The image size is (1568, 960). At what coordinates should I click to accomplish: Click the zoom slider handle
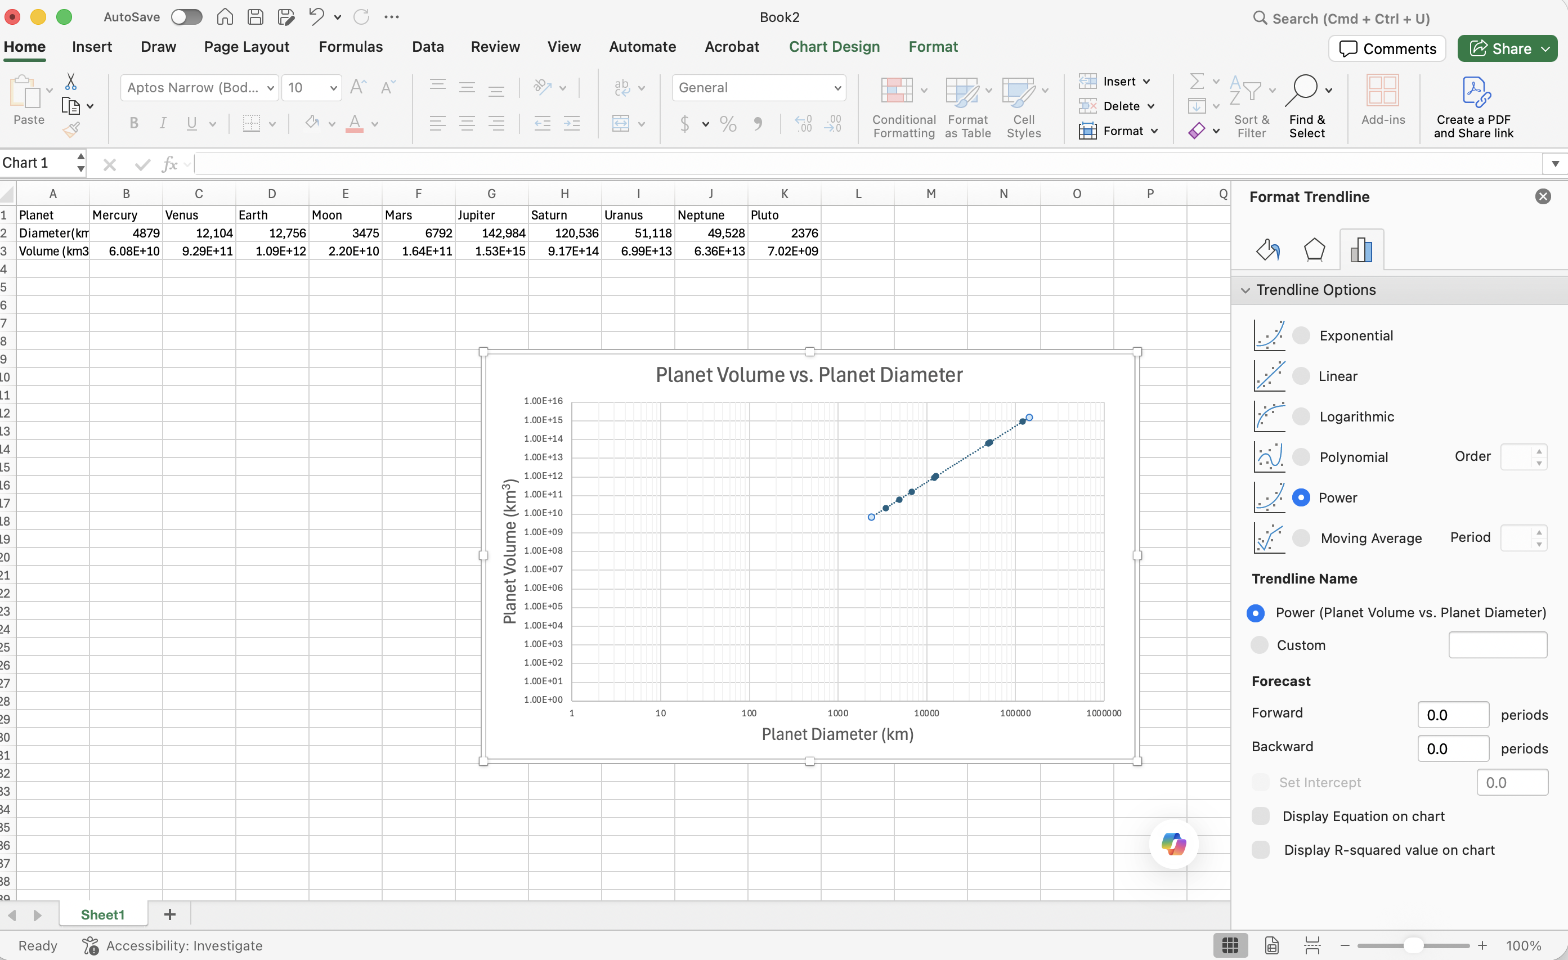click(1414, 946)
